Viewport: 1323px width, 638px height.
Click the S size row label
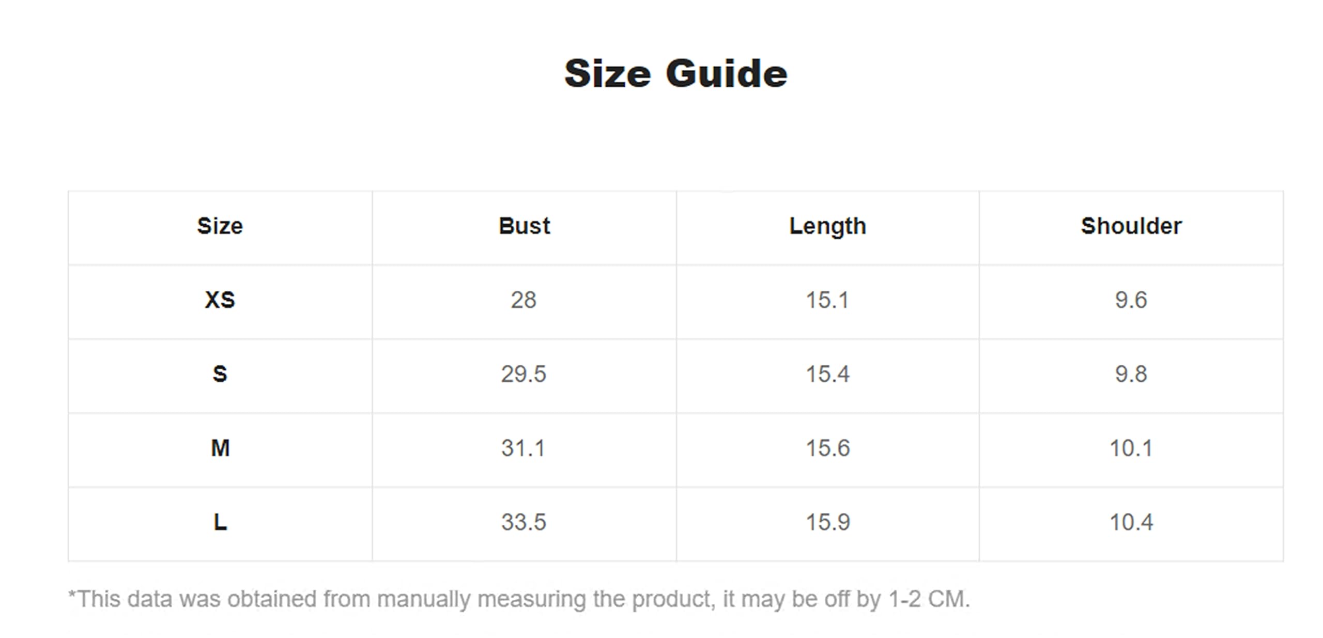click(x=220, y=374)
